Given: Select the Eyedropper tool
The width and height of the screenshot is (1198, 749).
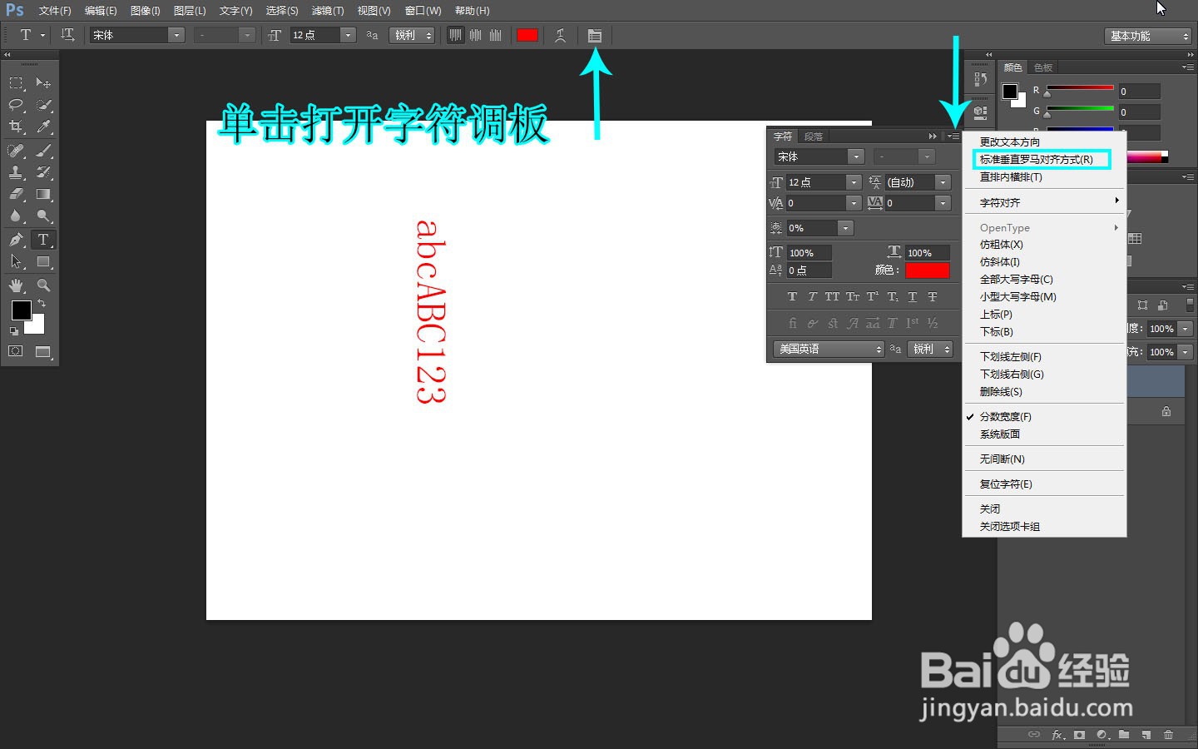Looking at the screenshot, I should click(x=43, y=126).
